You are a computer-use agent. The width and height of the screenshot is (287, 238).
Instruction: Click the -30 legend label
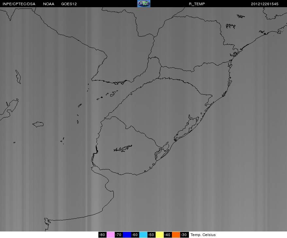184,235
